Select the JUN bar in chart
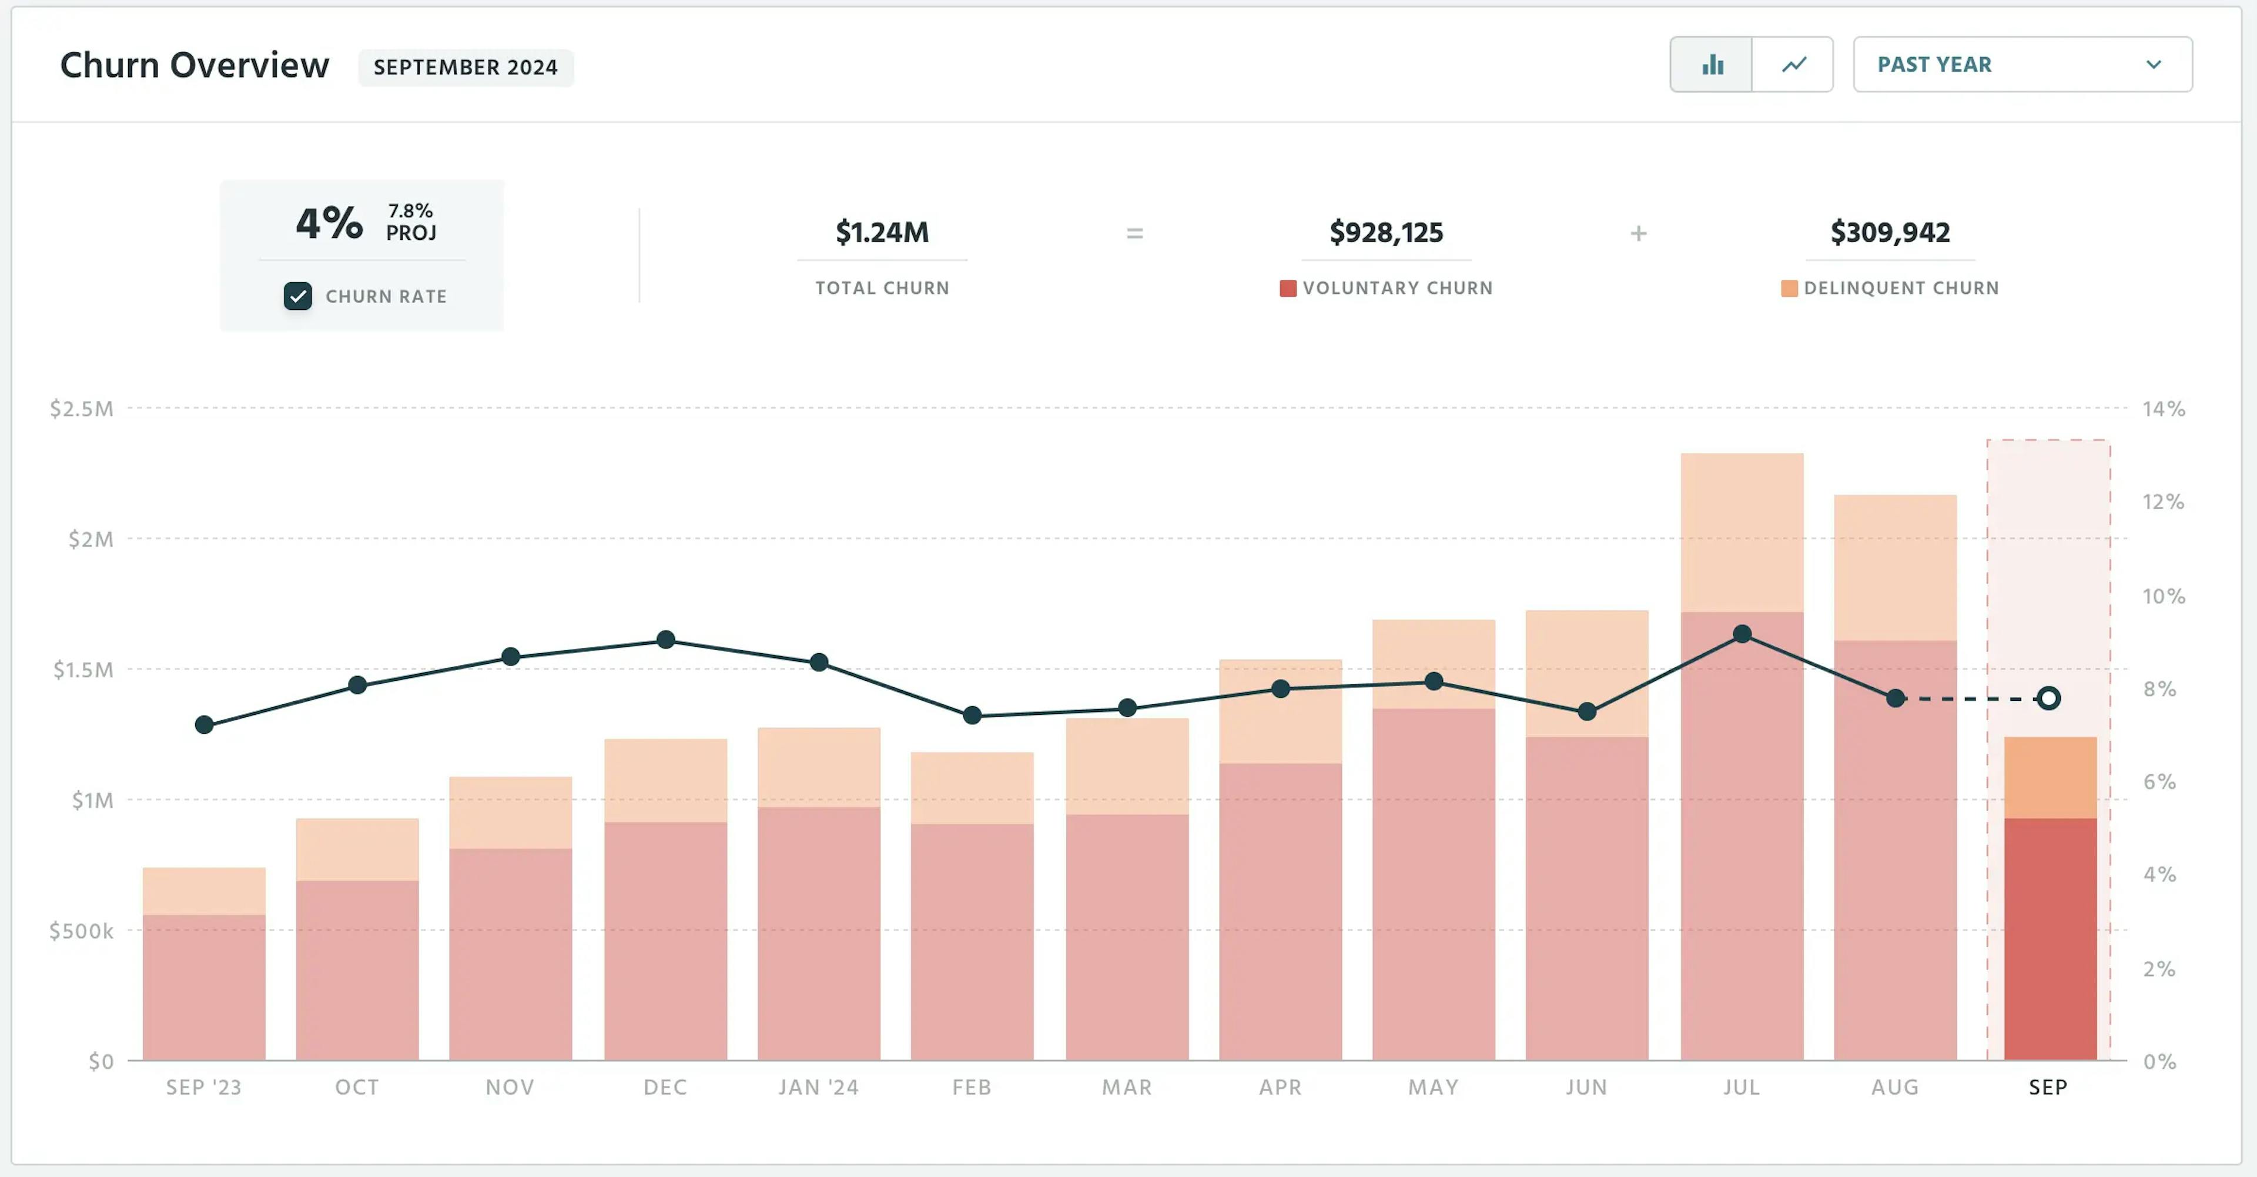Screen dimensions: 2257x1177 click(1587, 835)
